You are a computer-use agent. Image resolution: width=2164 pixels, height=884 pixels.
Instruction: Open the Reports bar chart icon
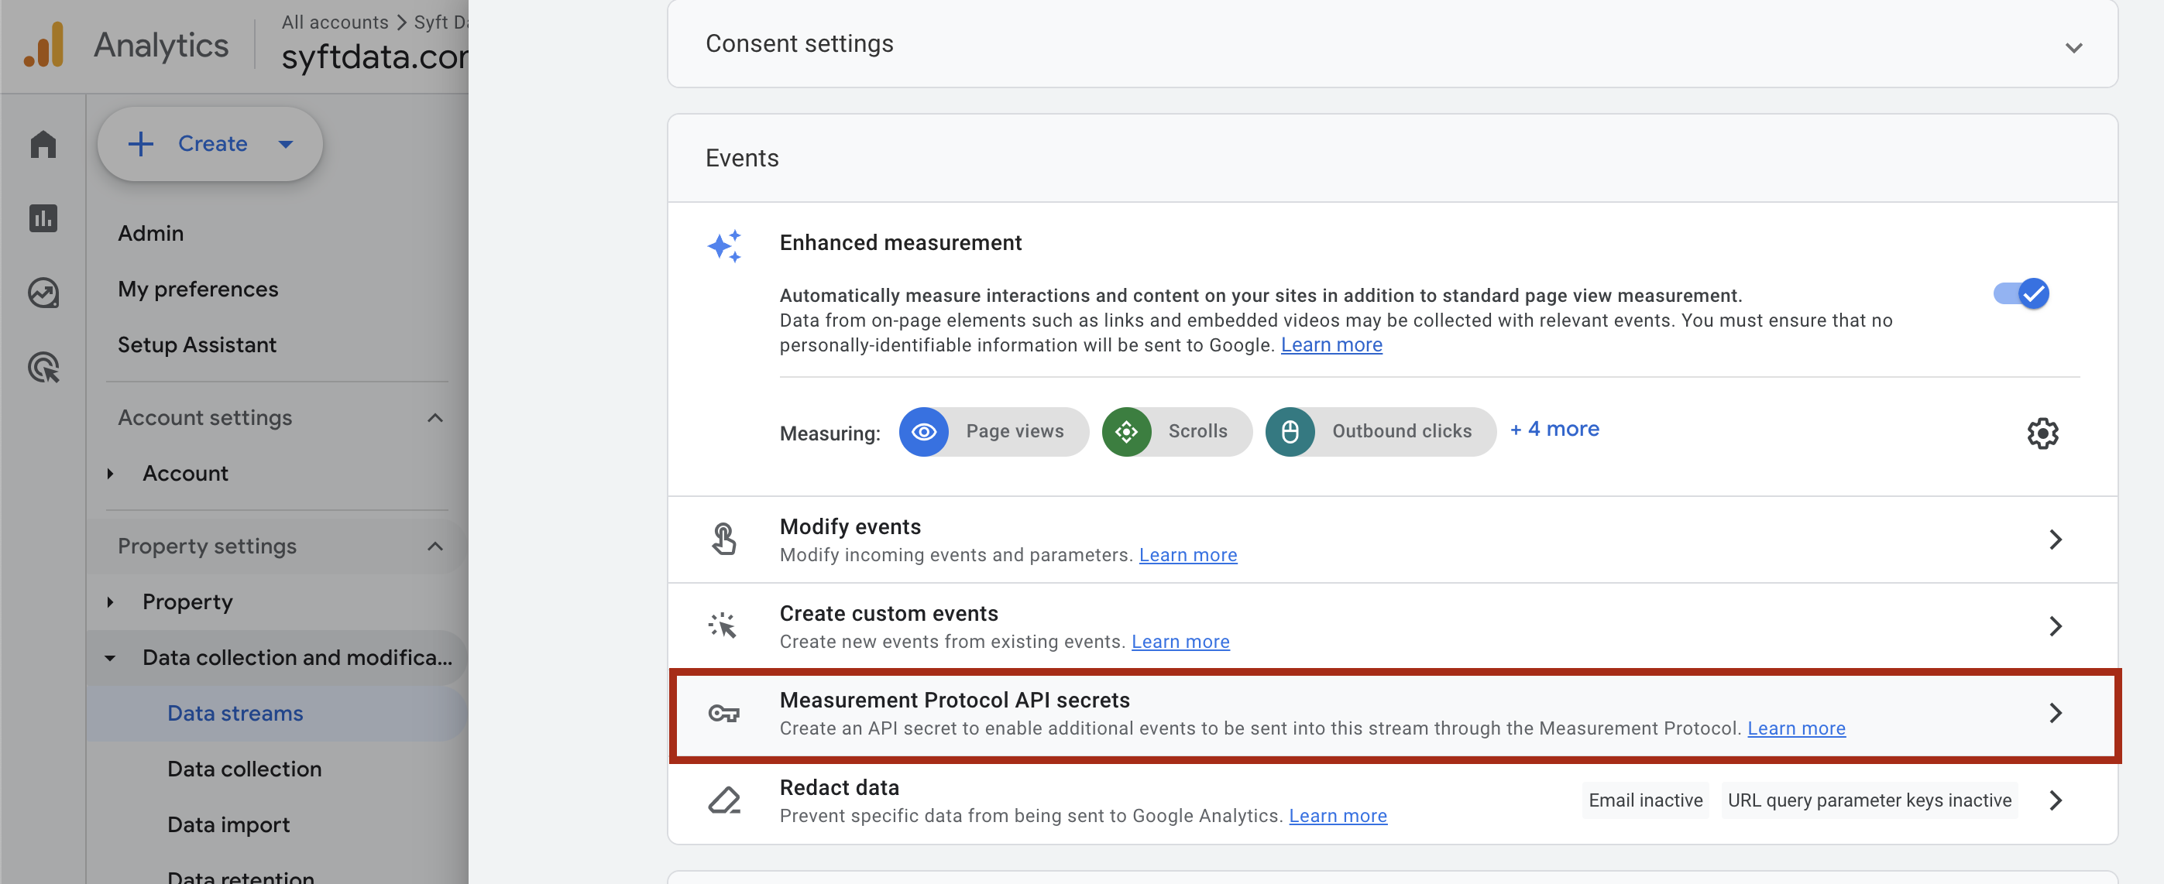[43, 218]
